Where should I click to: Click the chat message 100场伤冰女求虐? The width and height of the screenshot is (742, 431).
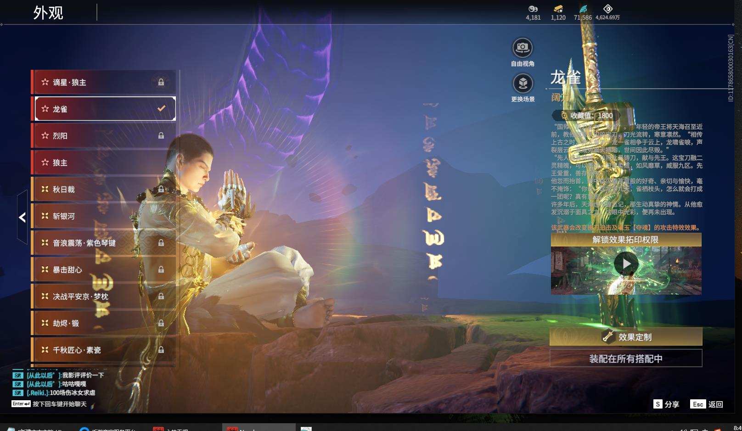(73, 392)
